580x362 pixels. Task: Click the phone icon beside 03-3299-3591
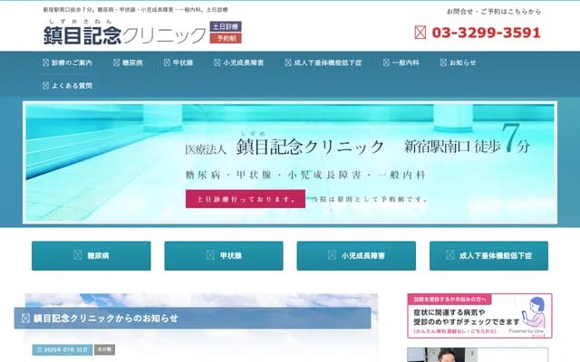420,33
